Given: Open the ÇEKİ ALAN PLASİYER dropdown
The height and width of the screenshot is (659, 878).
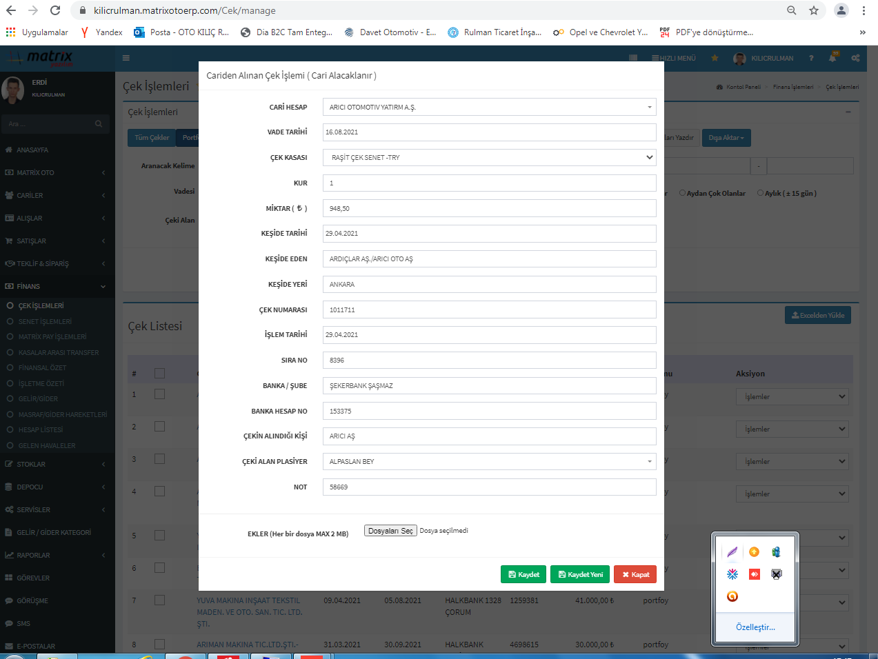Looking at the screenshot, I should coord(489,462).
